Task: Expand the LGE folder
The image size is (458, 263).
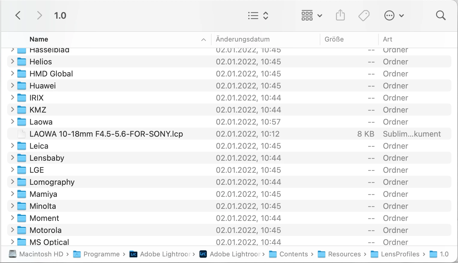Action: 12,170
